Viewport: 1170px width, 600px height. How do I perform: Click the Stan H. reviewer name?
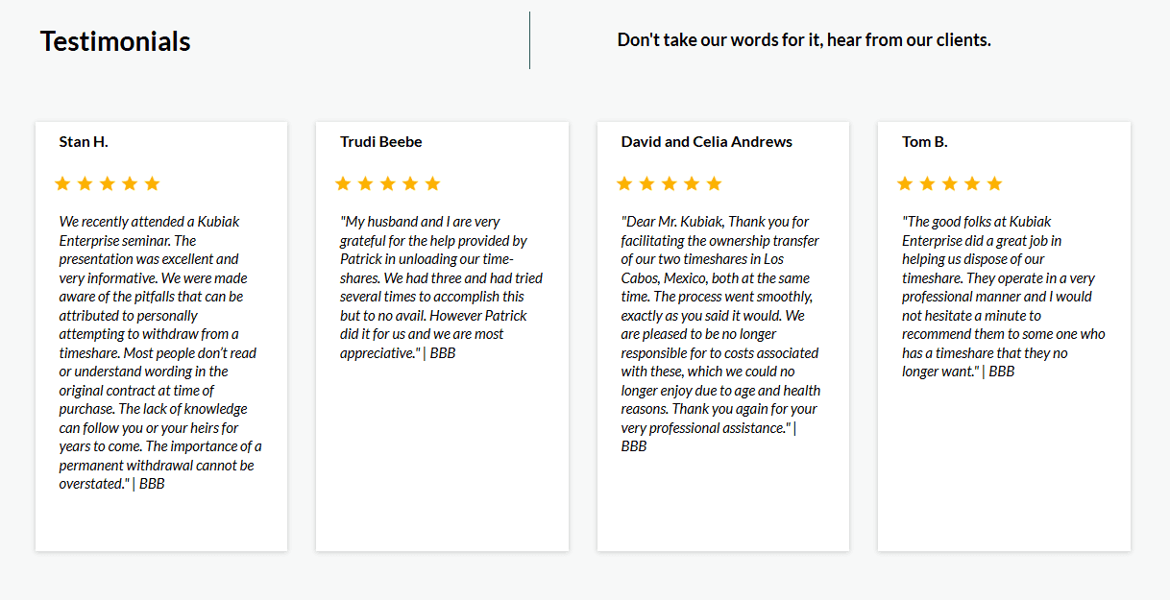pyautogui.click(x=84, y=142)
